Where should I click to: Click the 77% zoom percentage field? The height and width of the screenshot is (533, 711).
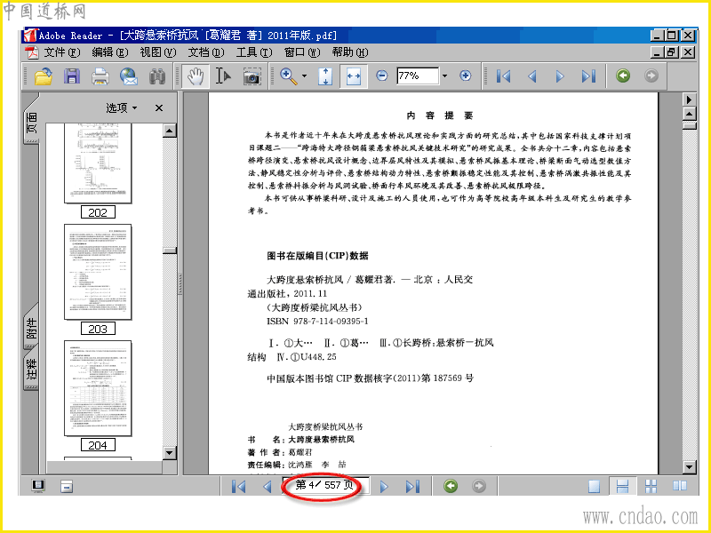click(417, 76)
